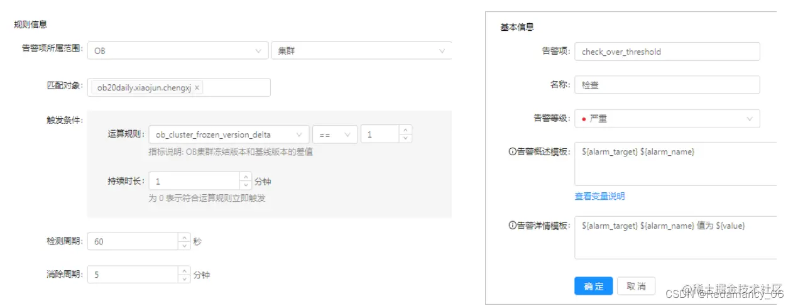Screen dimensions: 793x306
Task: Focus the 匹配对象 tag input field
Action: [179, 88]
